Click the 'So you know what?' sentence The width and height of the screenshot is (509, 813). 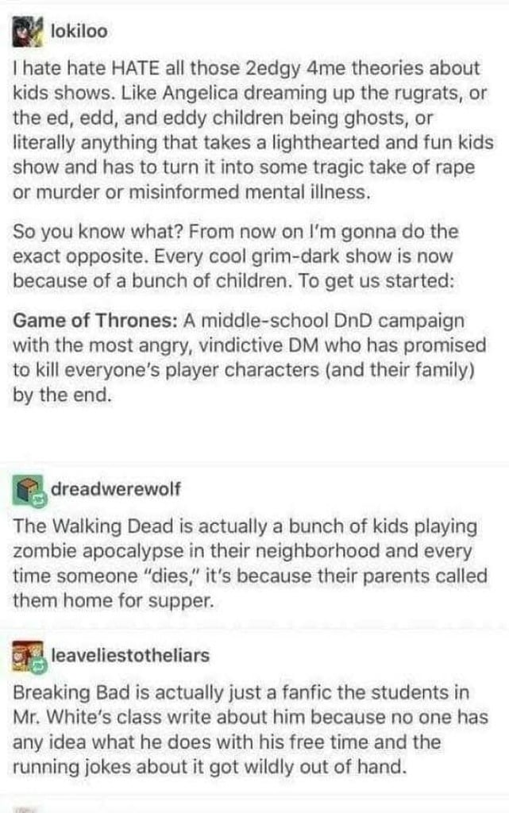(x=98, y=231)
